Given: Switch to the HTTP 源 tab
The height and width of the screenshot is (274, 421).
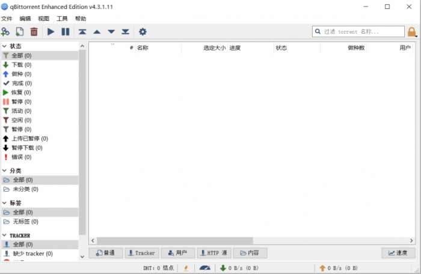Looking at the screenshot, I should click(x=214, y=253).
